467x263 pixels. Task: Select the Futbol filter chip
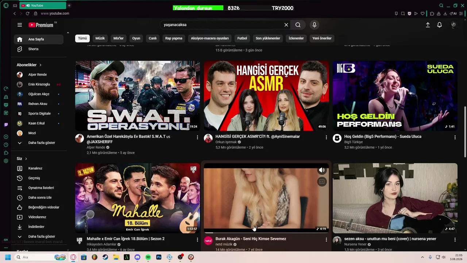click(x=242, y=38)
